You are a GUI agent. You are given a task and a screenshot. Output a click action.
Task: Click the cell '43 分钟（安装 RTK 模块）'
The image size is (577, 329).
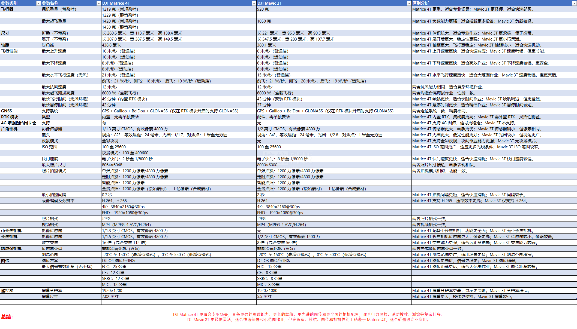(x=334, y=99)
